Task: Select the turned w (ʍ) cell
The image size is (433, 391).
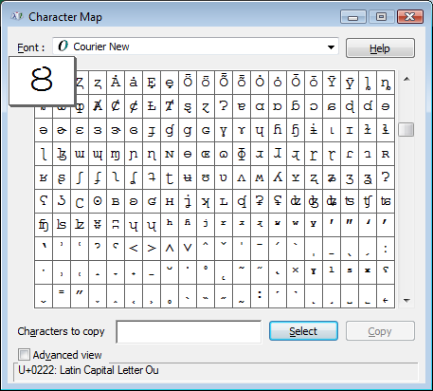Action: [260, 177]
